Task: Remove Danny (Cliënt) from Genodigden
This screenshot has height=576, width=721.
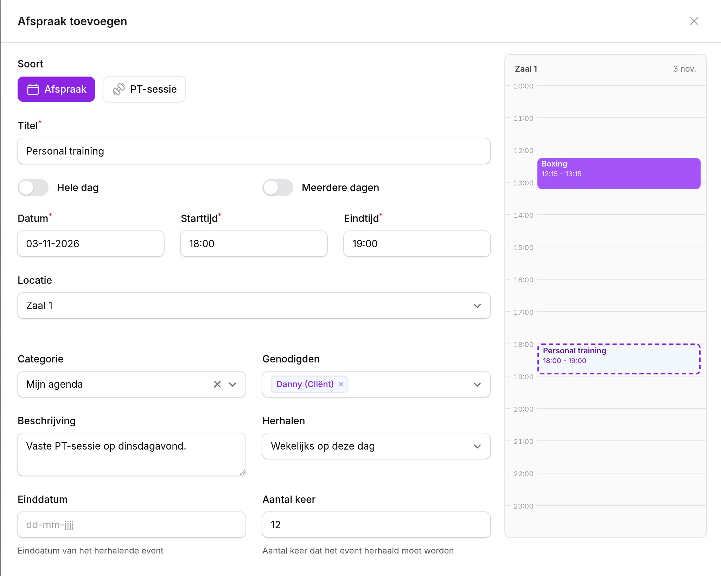Action: click(341, 384)
